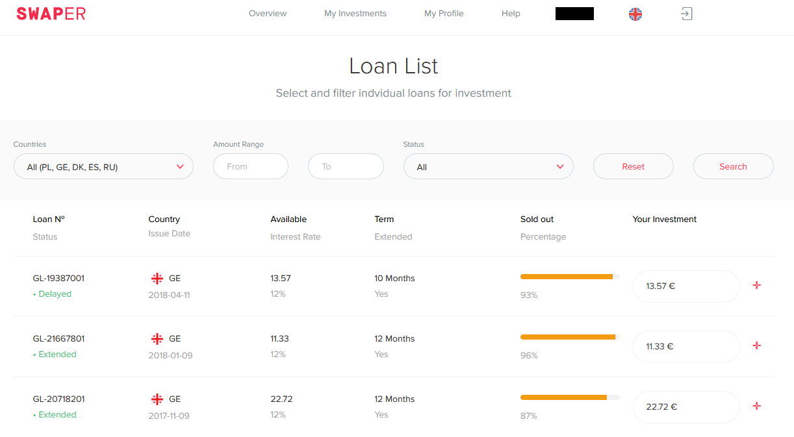Click plus icon for loan GL-20718201
Viewport: 794px width, 437px height.
(x=756, y=406)
